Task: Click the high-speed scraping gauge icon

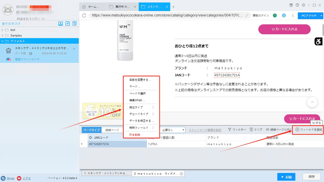Action: click(x=9, y=59)
